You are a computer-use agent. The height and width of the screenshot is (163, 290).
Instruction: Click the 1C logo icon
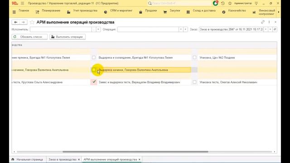(14, 3)
